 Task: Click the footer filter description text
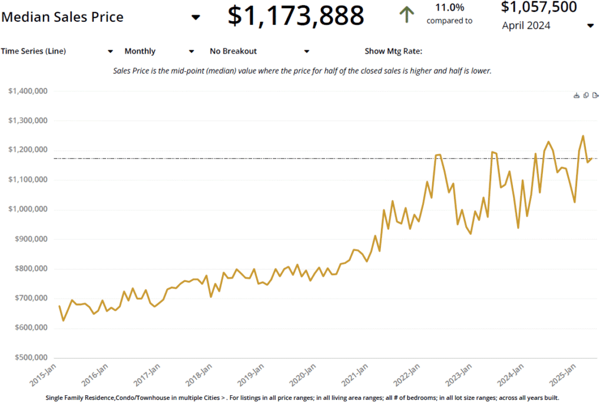pos(301,398)
